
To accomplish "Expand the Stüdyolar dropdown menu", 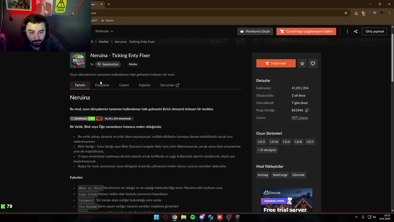I will click(104, 31).
